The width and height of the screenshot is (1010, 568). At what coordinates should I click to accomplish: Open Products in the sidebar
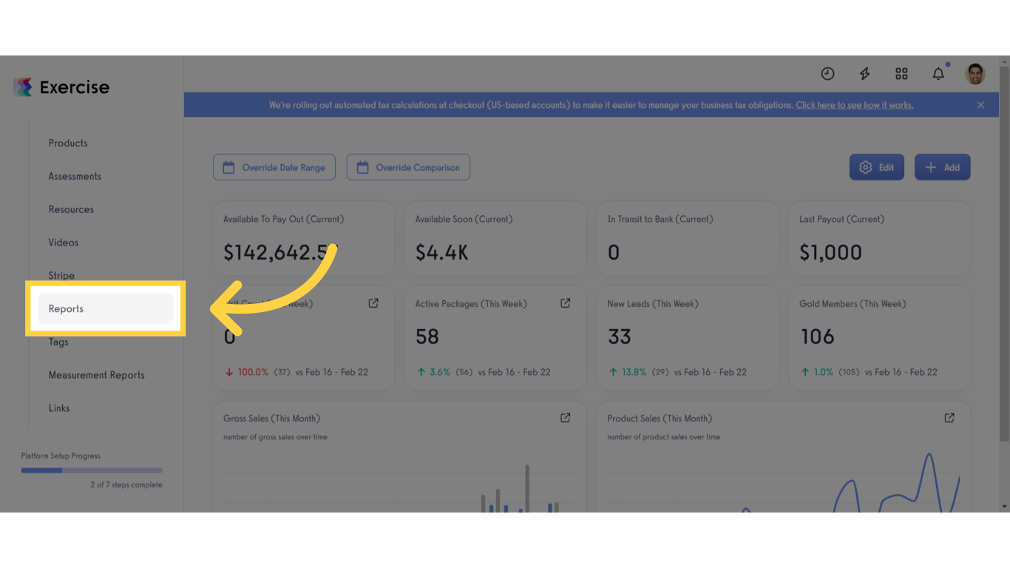tap(68, 143)
